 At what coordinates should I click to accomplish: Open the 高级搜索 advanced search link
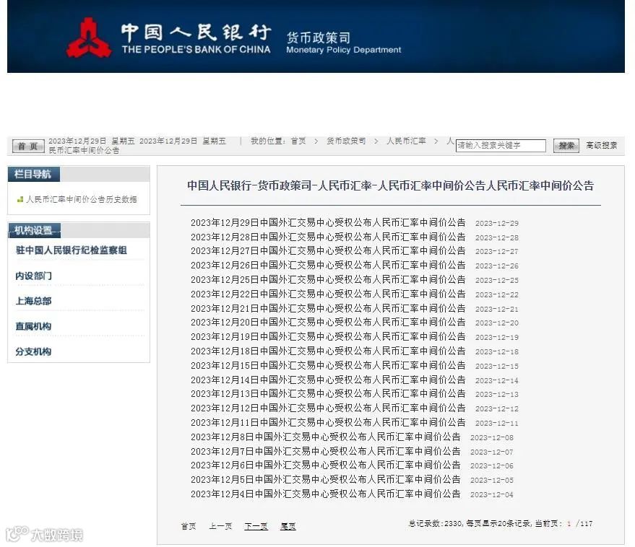point(601,145)
